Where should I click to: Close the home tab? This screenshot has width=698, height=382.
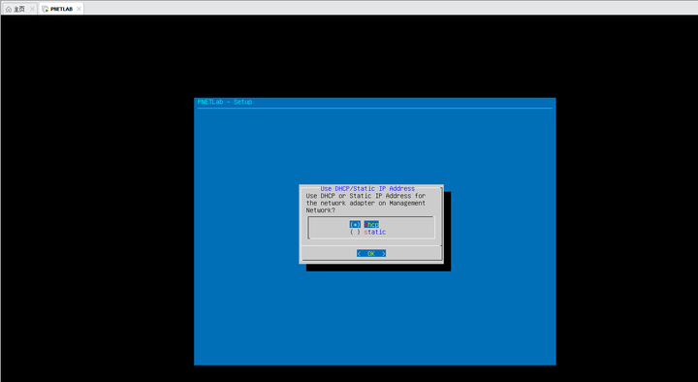[32, 9]
